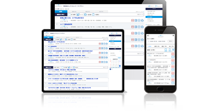Go to next month in tablet calendar
This screenshot has height=111, width=222.
pos(120,59)
